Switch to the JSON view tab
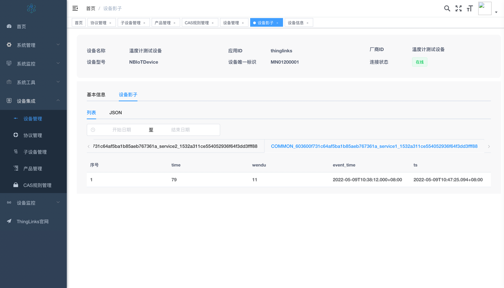The image size is (504, 288). tap(116, 113)
